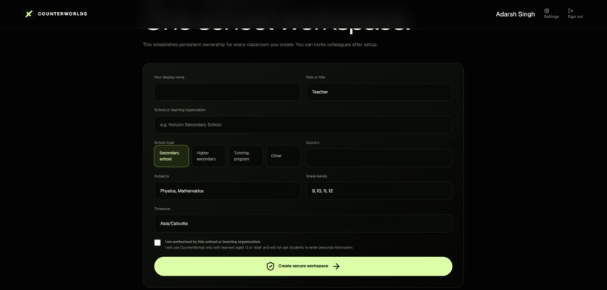Click the 'This establishes persistent ownership' description text
Screen dimensions: 607x290
coord(260,44)
